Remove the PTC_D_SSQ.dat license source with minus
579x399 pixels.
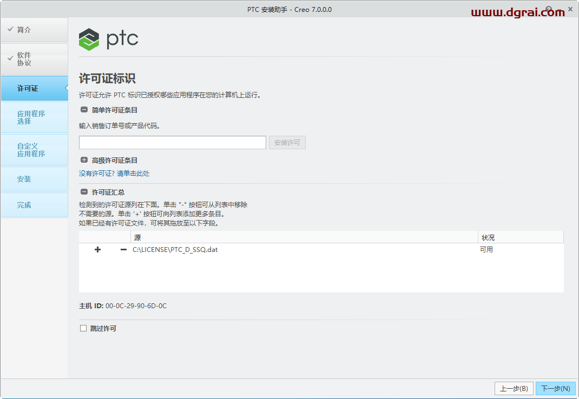pyautogui.click(x=124, y=250)
